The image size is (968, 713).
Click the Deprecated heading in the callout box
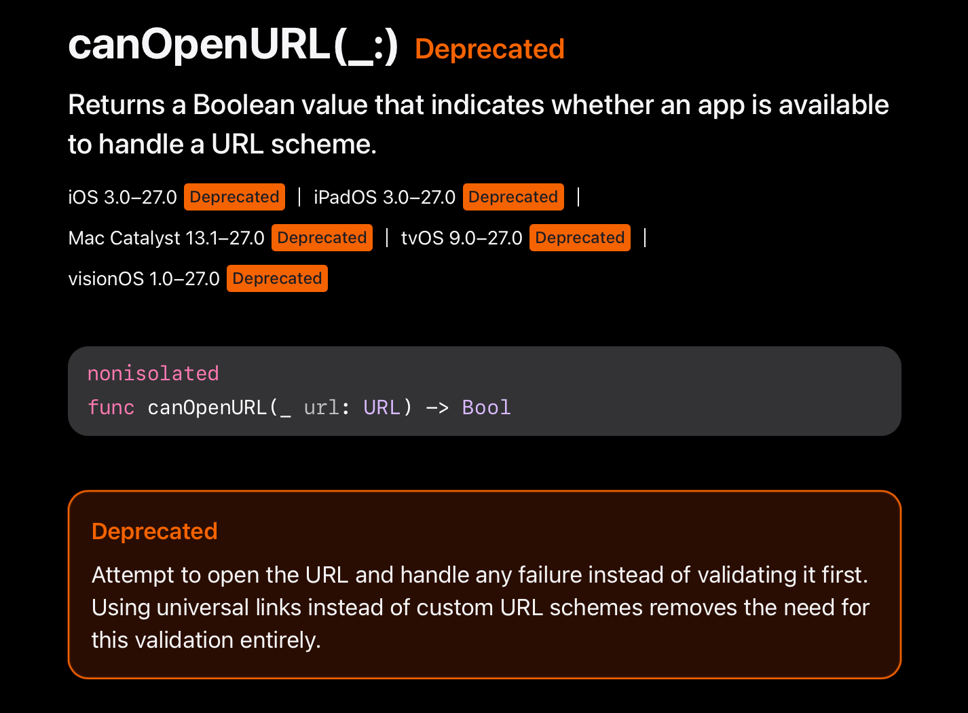[x=155, y=531]
